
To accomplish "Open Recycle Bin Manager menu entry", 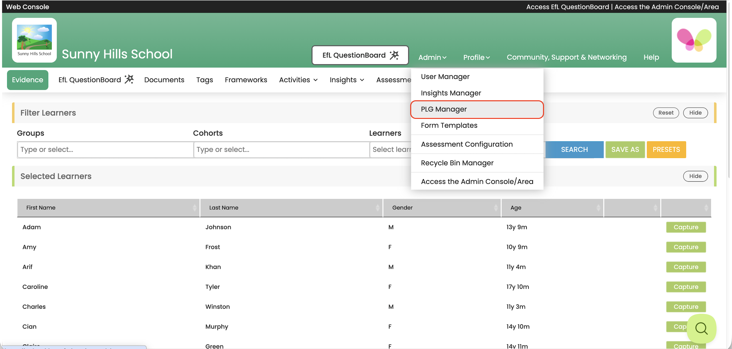I will click(x=457, y=163).
